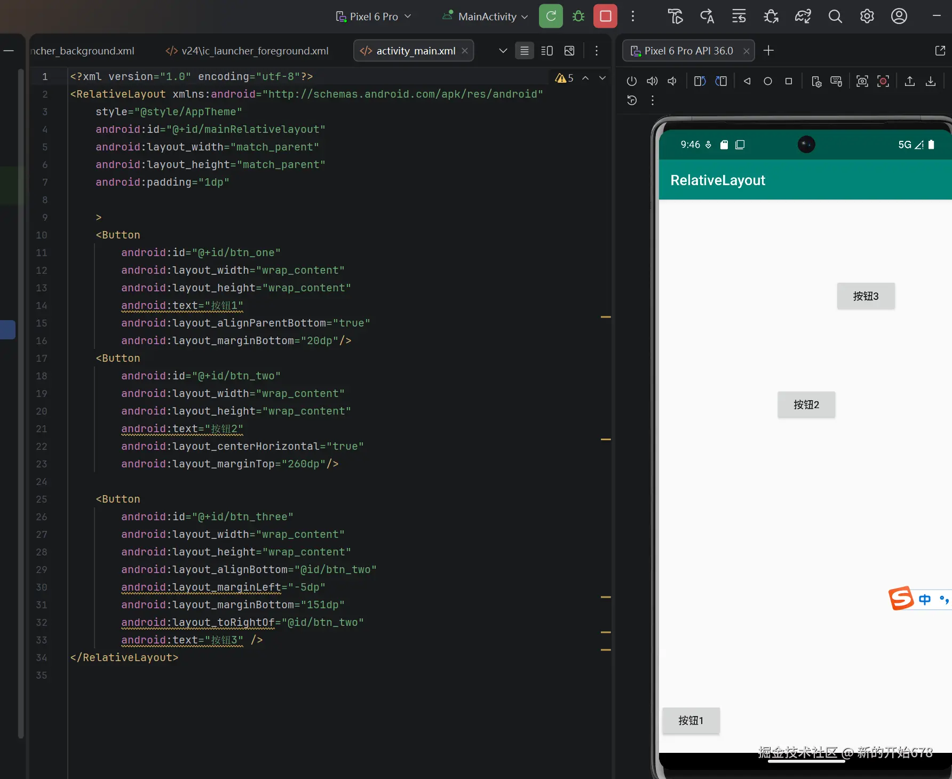Image resolution: width=952 pixels, height=779 pixels.
Task: Show the hidden editor tabs list
Action: click(503, 51)
